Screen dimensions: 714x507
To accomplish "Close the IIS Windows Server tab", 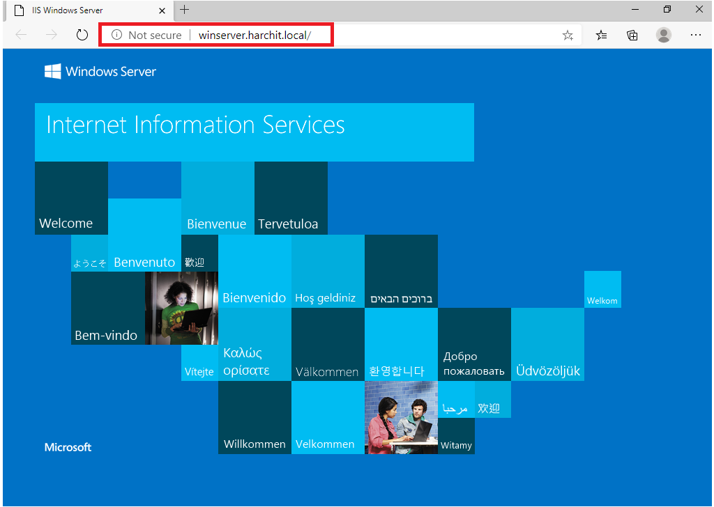I will tap(162, 10).
